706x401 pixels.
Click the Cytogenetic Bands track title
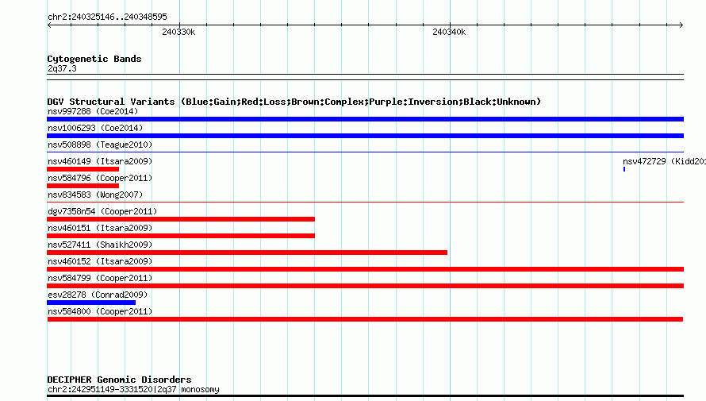(x=94, y=59)
